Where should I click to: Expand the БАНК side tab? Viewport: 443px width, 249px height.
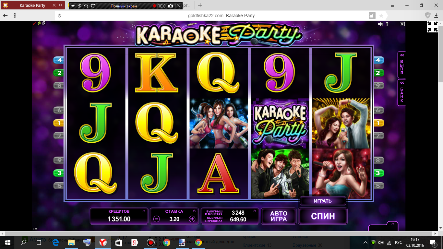pos(401,92)
